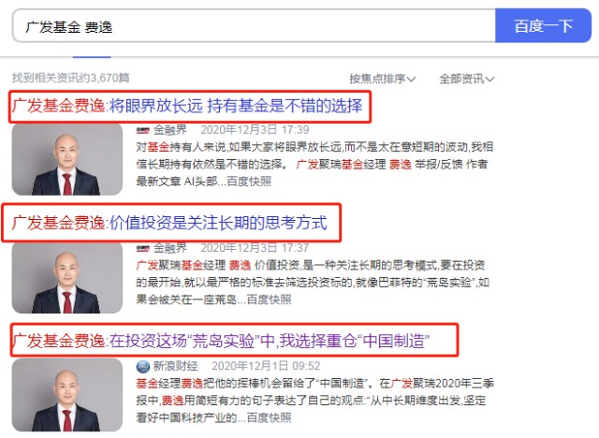The image size is (599, 438).
Task: Click the 新浪财经 source logo icon
Action: click(x=143, y=367)
